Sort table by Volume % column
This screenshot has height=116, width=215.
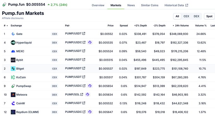click(x=201, y=26)
